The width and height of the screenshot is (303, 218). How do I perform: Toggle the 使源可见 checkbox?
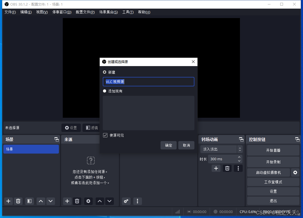tap(105, 135)
